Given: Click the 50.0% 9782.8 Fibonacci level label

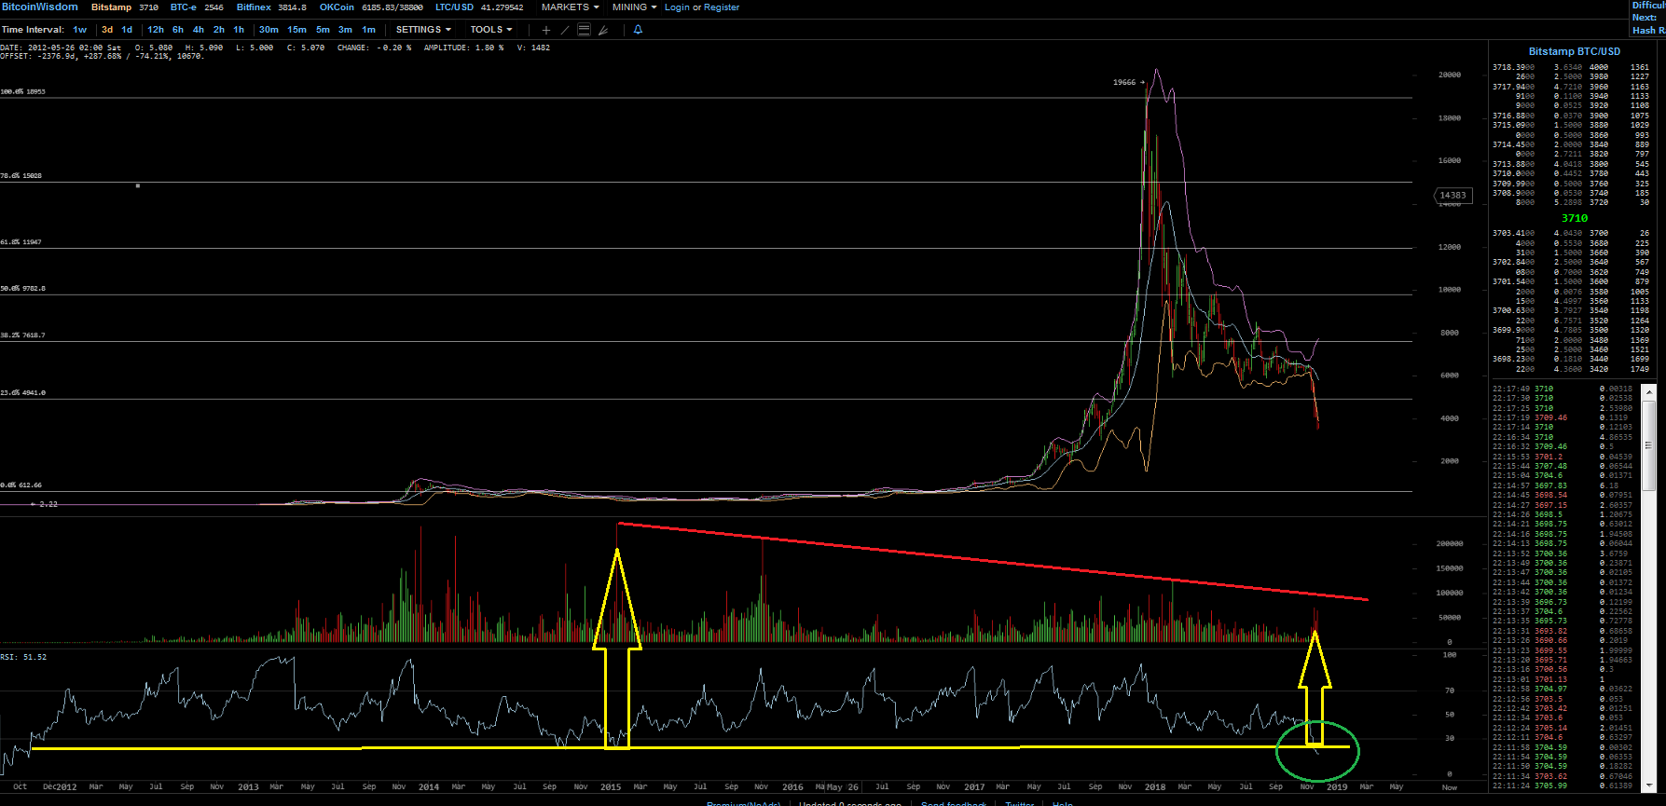Looking at the screenshot, I should point(23,289).
